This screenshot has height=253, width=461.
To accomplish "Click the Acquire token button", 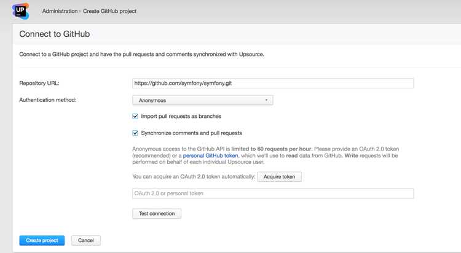I will pos(279,177).
